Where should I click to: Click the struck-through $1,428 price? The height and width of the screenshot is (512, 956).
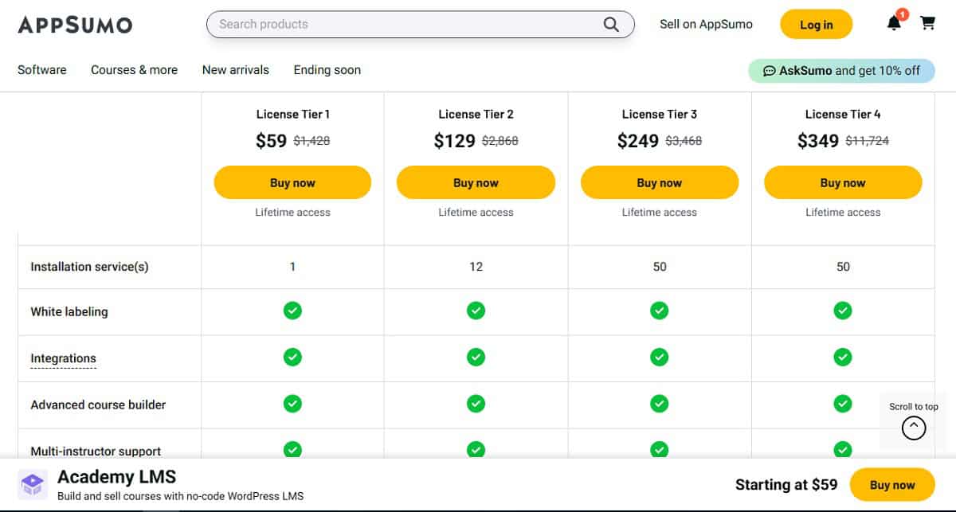(x=311, y=141)
